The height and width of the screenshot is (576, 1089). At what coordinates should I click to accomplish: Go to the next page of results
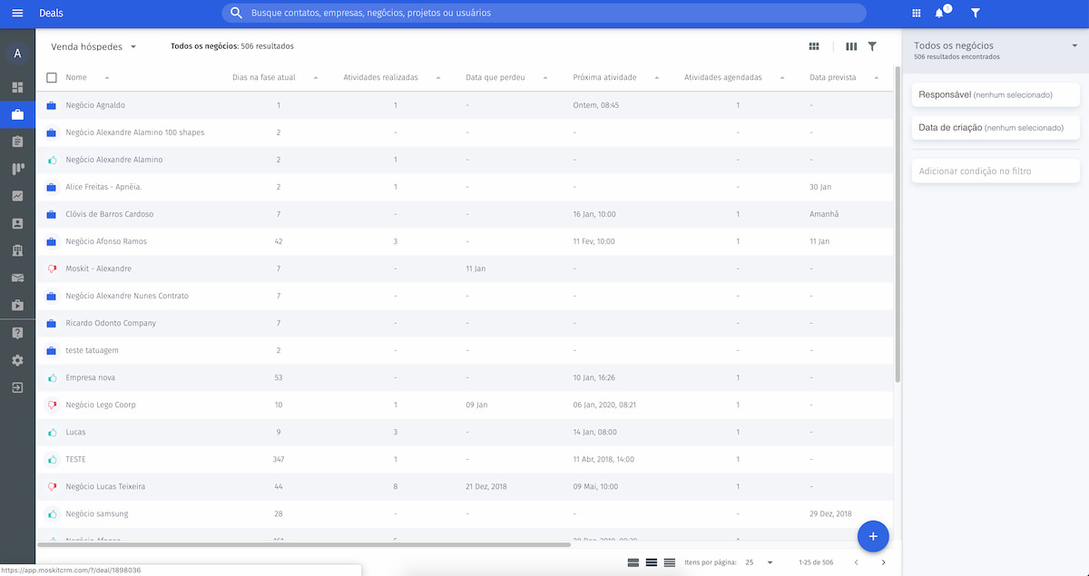coord(883,562)
